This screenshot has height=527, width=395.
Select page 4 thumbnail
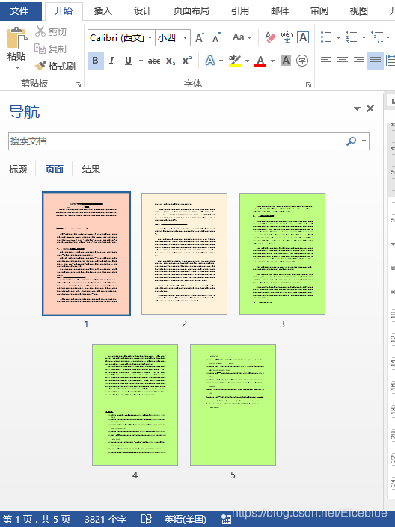point(135,404)
